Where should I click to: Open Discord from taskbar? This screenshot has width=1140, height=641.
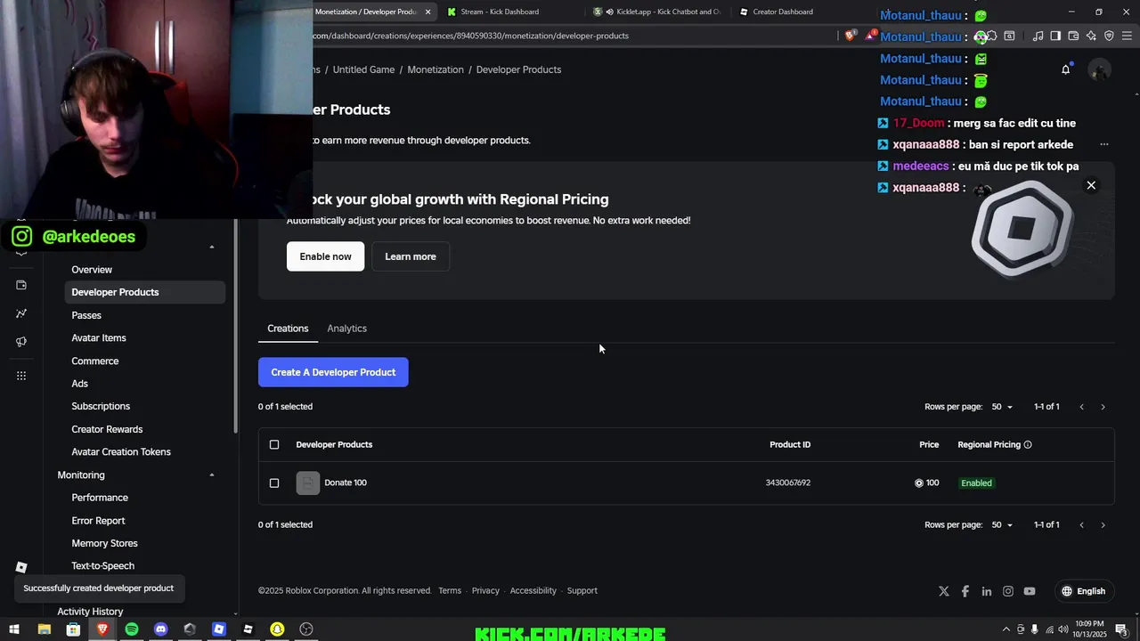coord(160,629)
